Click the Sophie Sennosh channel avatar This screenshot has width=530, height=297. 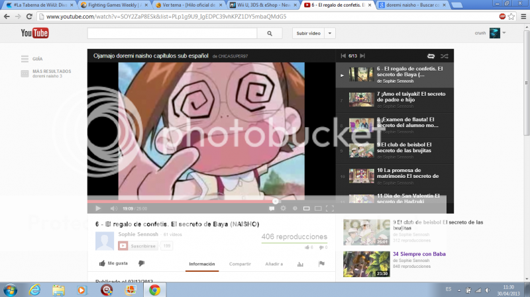tap(105, 241)
